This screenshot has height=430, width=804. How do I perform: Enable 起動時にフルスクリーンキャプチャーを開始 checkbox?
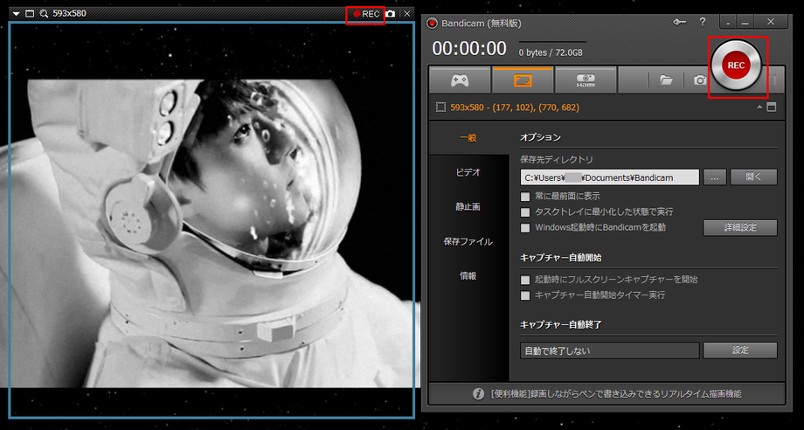(x=525, y=280)
